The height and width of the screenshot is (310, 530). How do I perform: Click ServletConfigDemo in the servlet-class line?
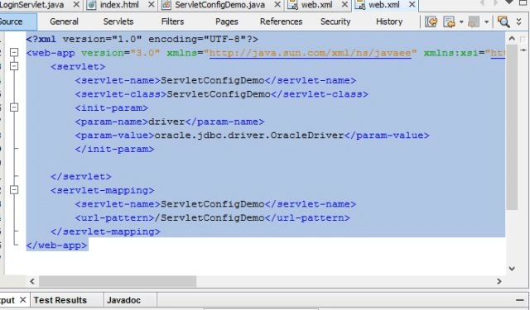pos(219,94)
